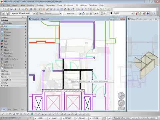
Task: Open the Floor: Ground dropdown
Action: (60, 13)
